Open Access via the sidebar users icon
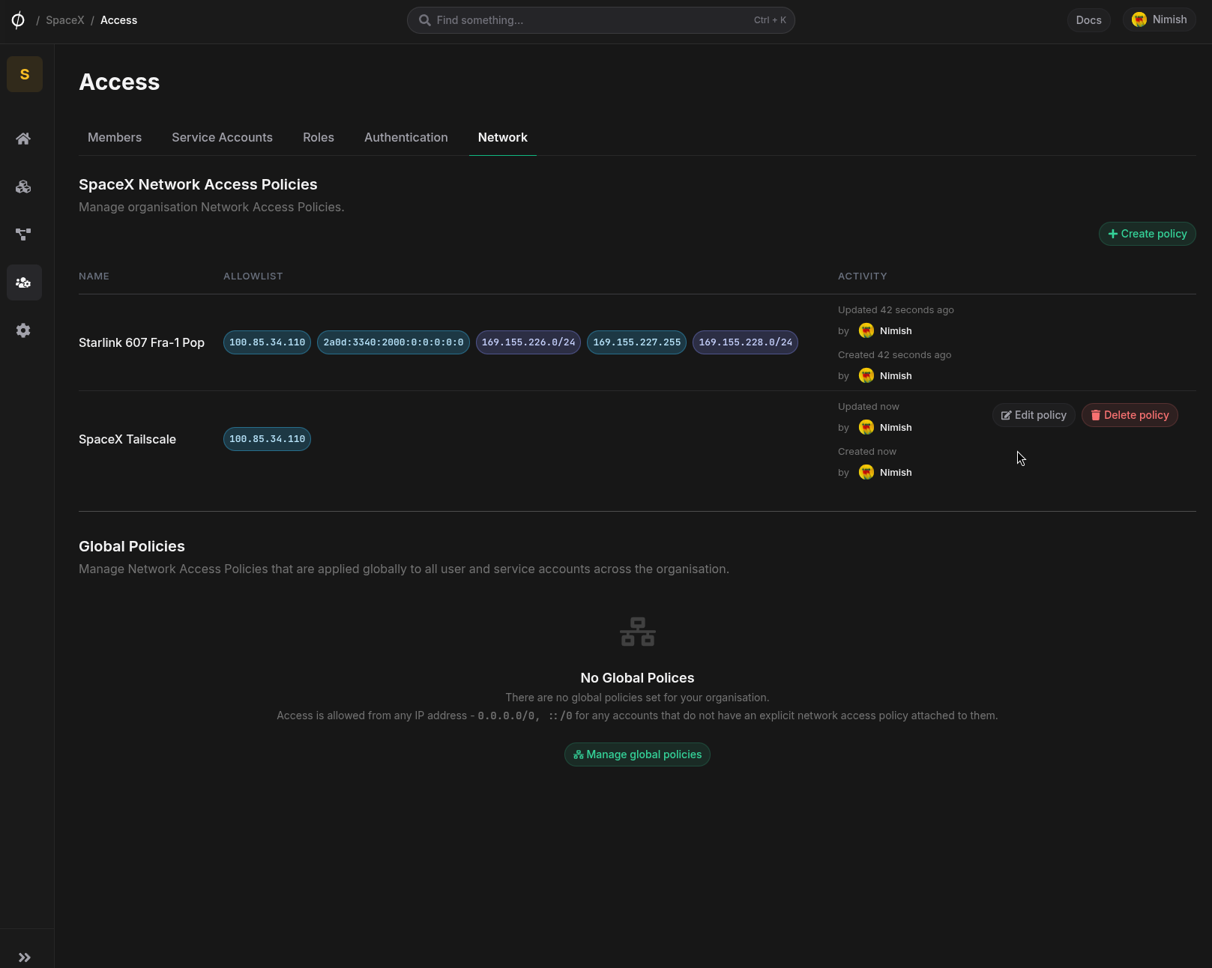The width and height of the screenshot is (1212, 968). [x=24, y=282]
